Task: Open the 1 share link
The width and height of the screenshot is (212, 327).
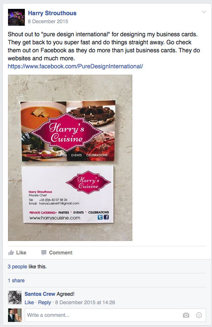Action: (x=16, y=281)
